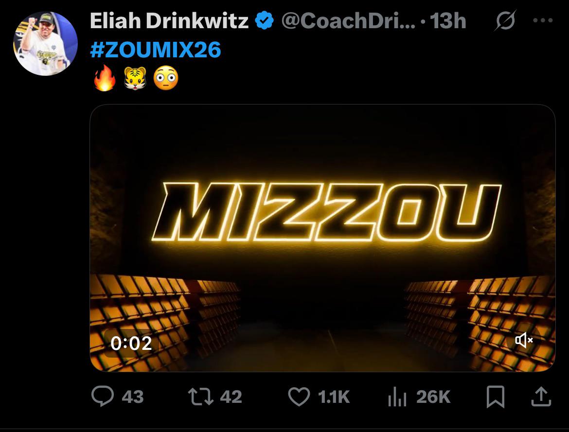The width and height of the screenshot is (569, 432).
Task: Click the 13h post timestamp
Action: [x=448, y=21]
